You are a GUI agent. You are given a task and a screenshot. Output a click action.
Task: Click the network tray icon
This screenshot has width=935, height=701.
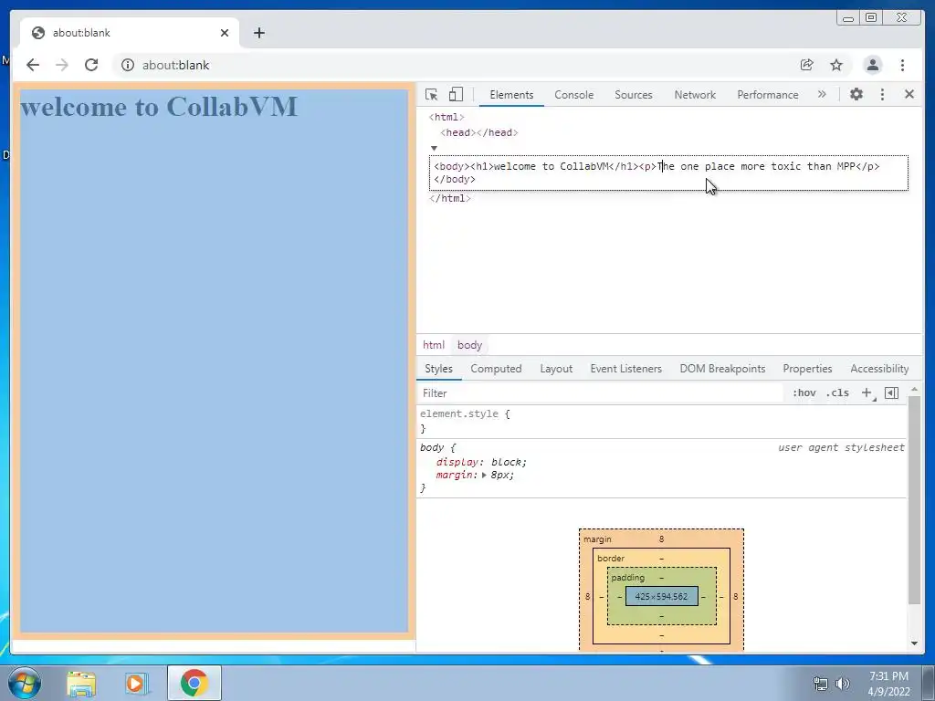821,684
